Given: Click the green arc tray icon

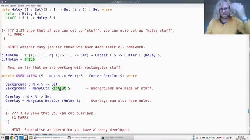Looking at the screenshot, I should pyautogui.click(x=210, y=138).
